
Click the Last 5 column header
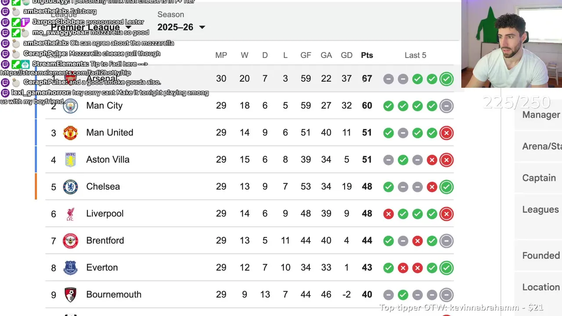tap(415, 55)
